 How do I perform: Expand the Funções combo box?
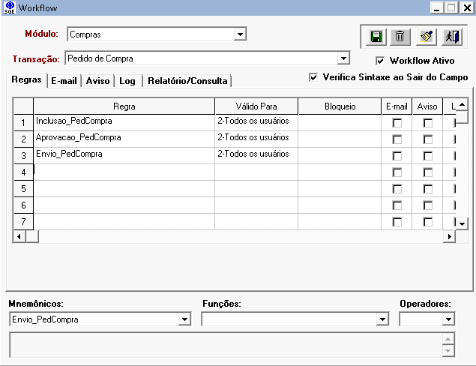[x=382, y=319]
